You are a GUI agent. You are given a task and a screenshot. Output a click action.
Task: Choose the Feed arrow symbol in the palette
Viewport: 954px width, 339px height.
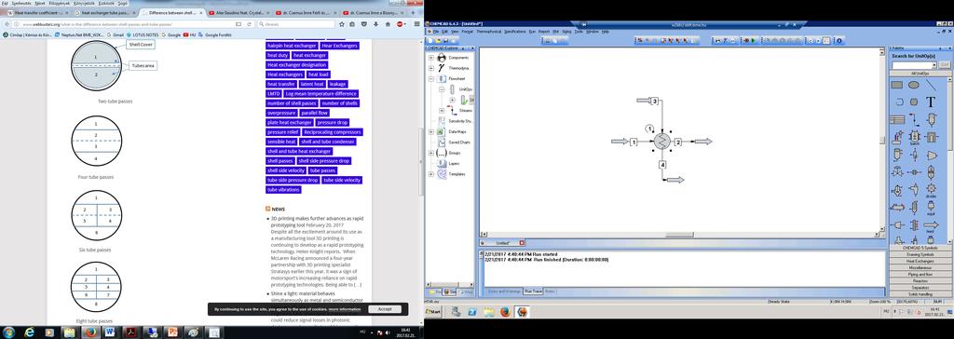coord(931,225)
